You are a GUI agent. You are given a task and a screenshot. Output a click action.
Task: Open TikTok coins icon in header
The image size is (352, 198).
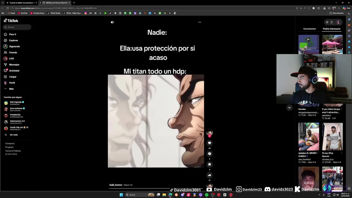click(327, 22)
